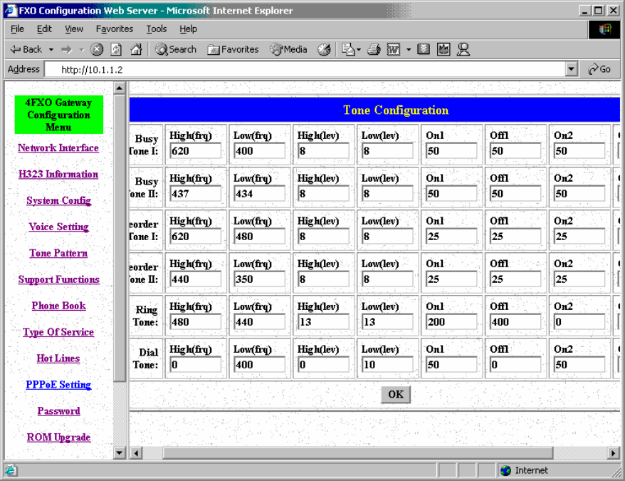
Task: Open the Search pane in toolbar
Action: pos(175,50)
